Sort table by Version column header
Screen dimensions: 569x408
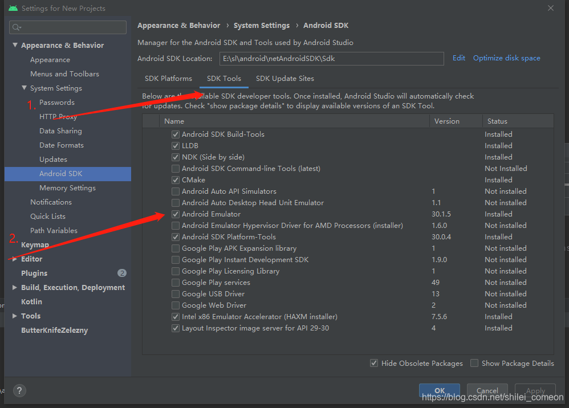click(456, 121)
